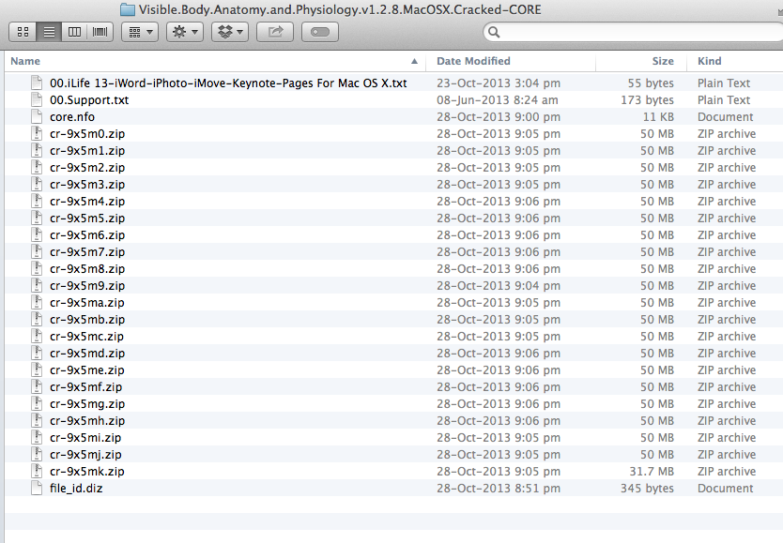Click the icon of cr-9x5ma.zip
Screen dimensions: 783x543
pyautogui.click(x=37, y=303)
